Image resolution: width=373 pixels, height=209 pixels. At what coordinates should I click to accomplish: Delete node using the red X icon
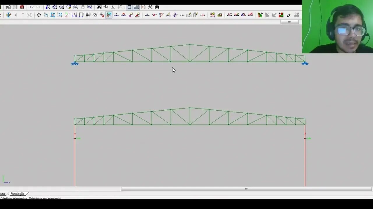pos(123,15)
